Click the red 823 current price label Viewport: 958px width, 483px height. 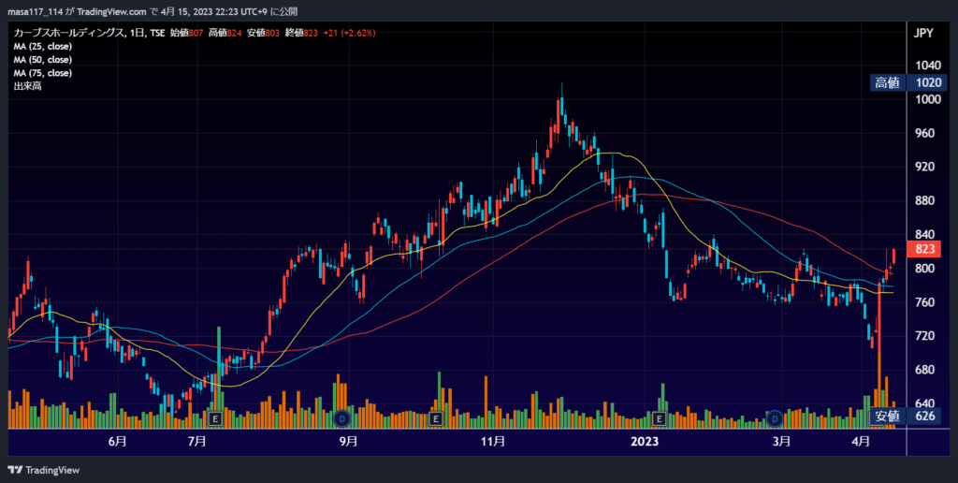tap(925, 249)
